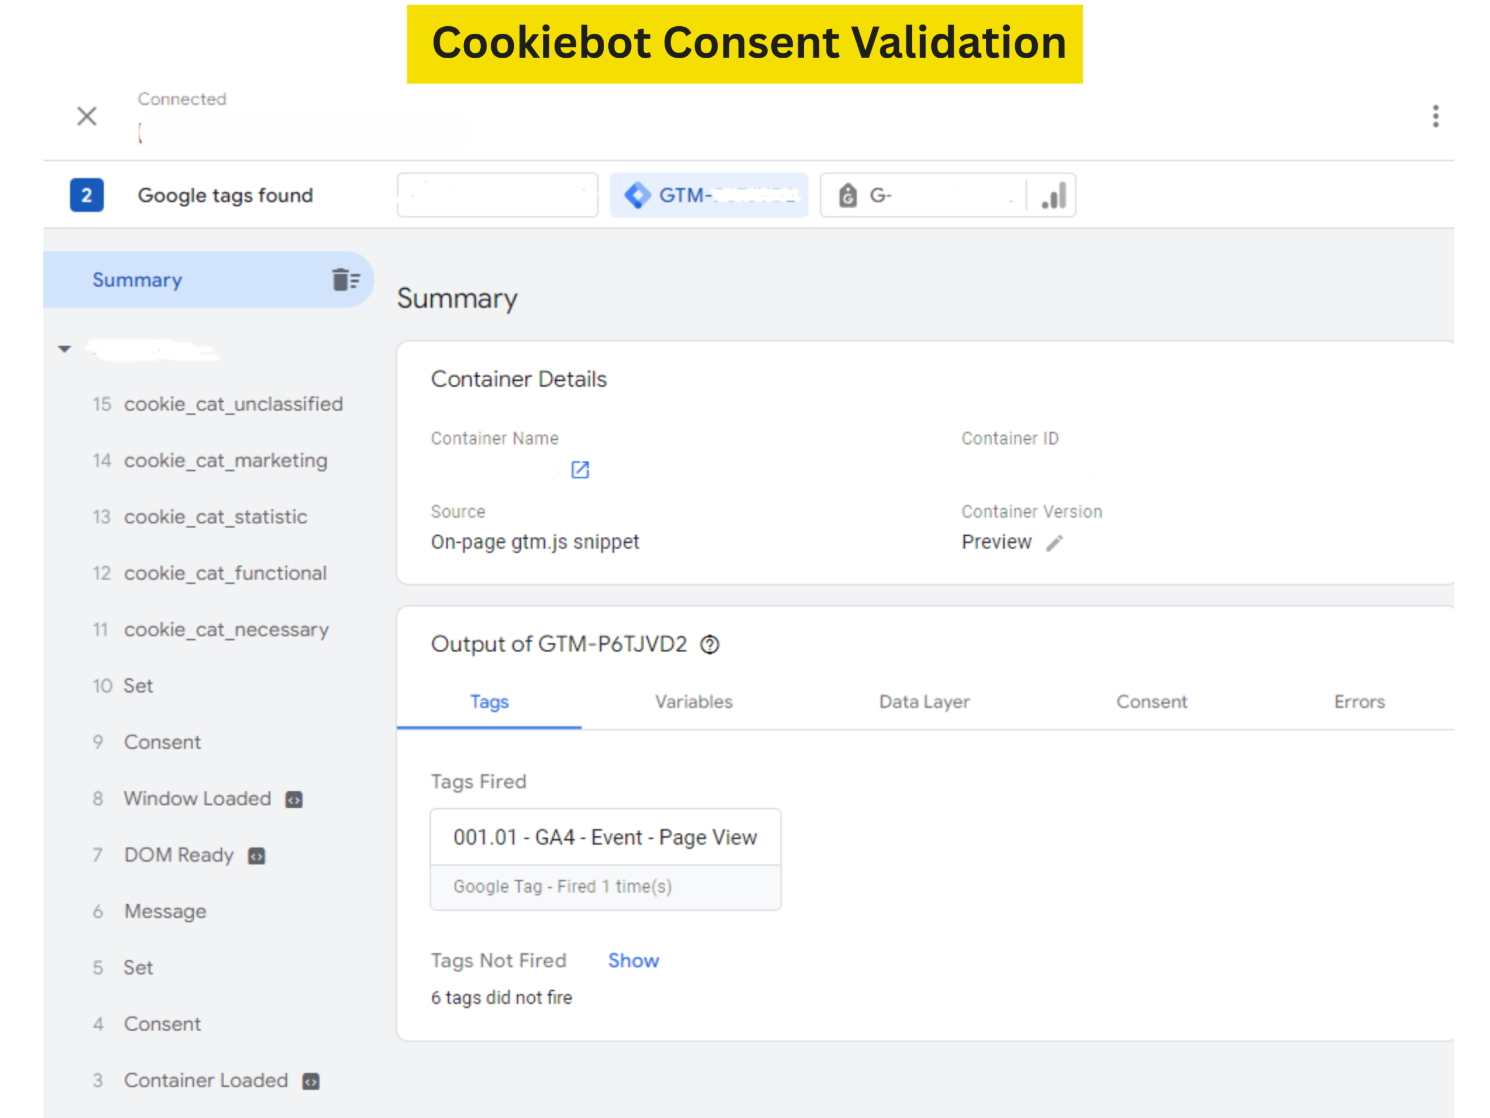The image size is (1490, 1118).
Task: Collapse the page events tree arrow
Action: [x=65, y=349]
